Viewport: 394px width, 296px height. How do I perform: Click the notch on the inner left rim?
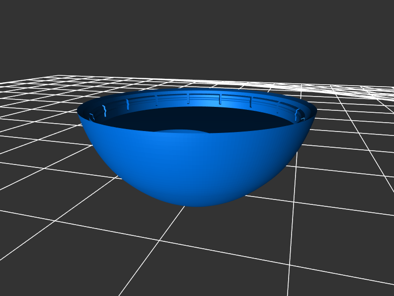[104, 109]
